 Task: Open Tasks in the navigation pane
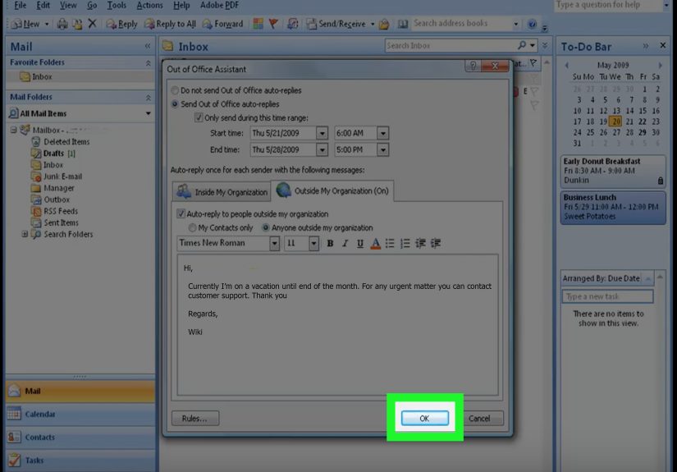pyautogui.click(x=80, y=461)
